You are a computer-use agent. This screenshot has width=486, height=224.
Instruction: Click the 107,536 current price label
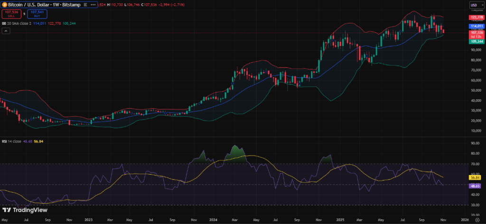(476, 32)
